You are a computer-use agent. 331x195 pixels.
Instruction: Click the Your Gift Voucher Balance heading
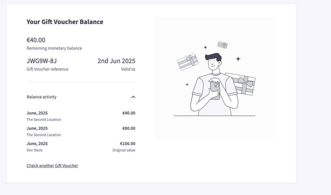65,22
